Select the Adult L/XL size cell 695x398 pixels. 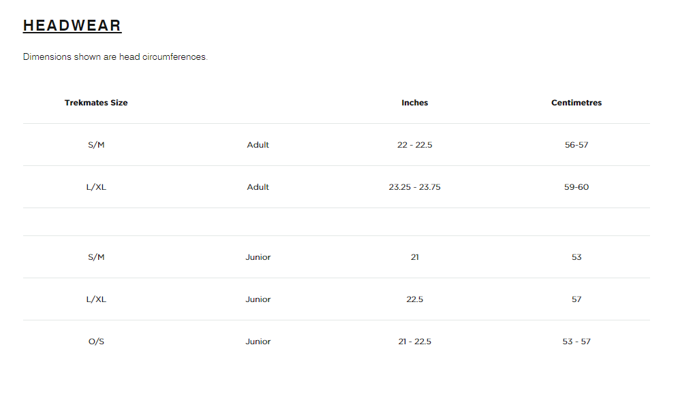96,187
